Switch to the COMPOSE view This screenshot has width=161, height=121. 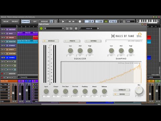(25, 22)
